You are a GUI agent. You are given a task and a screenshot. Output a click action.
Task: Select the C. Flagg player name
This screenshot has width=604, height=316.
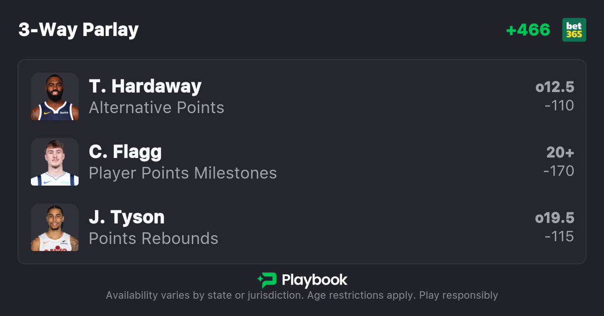coord(125,152)
